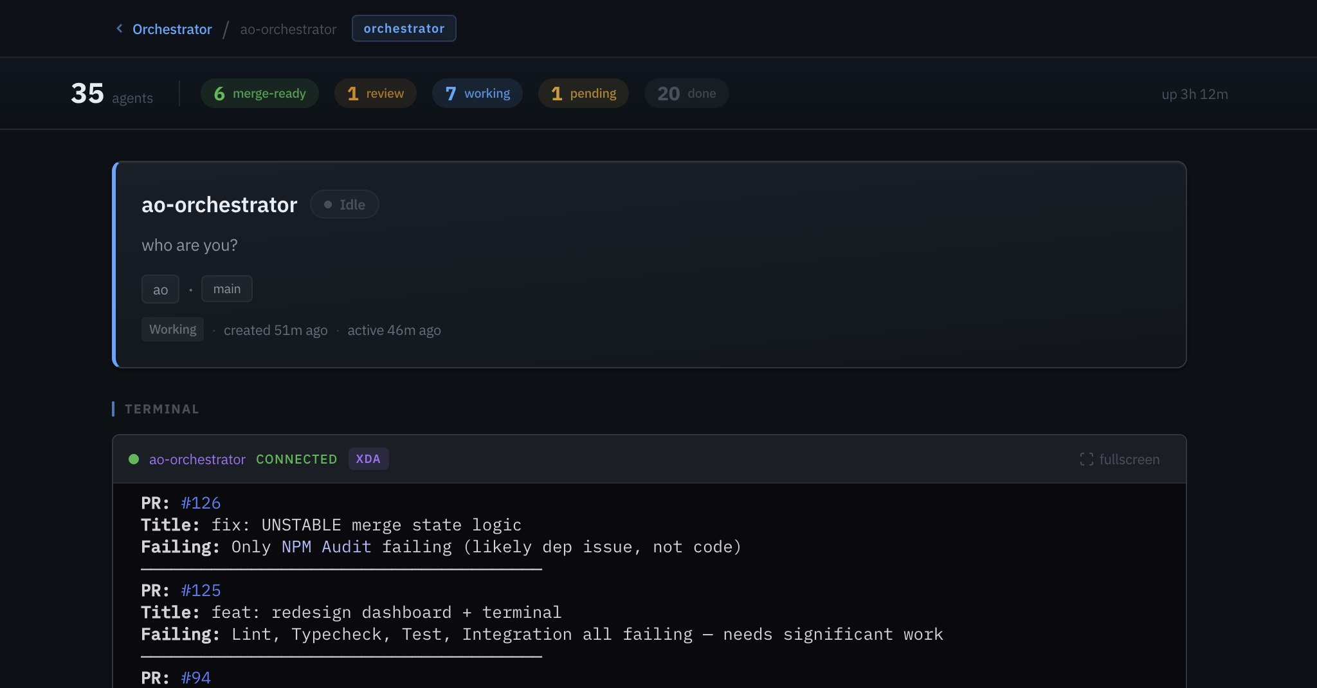Select the 'main' branch tag
The image size is (1317, 688).
tap(226, 289)
